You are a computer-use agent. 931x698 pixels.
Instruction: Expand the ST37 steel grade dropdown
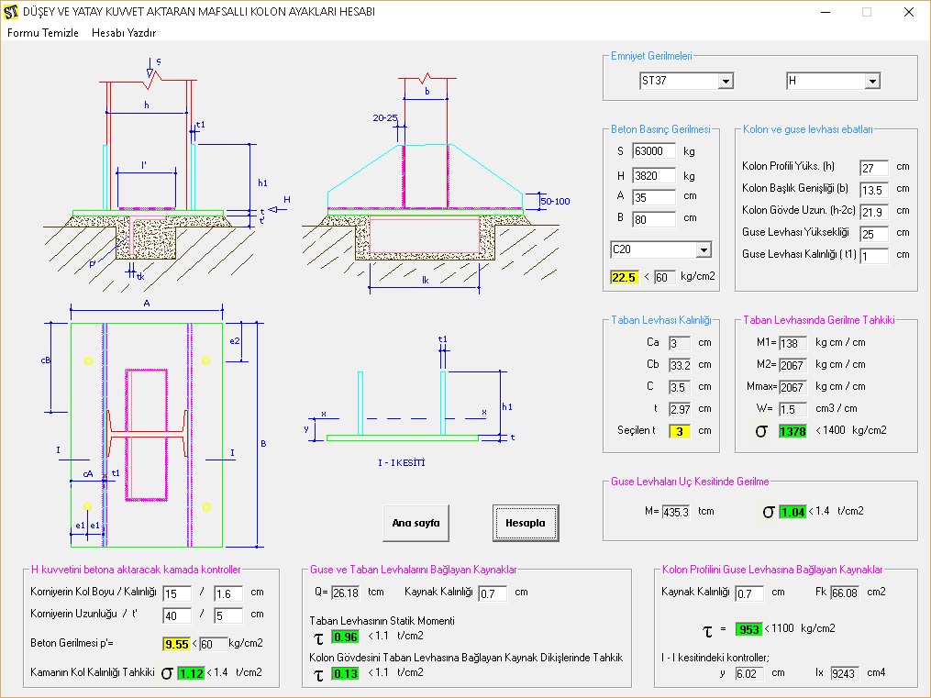pos(726,81)
